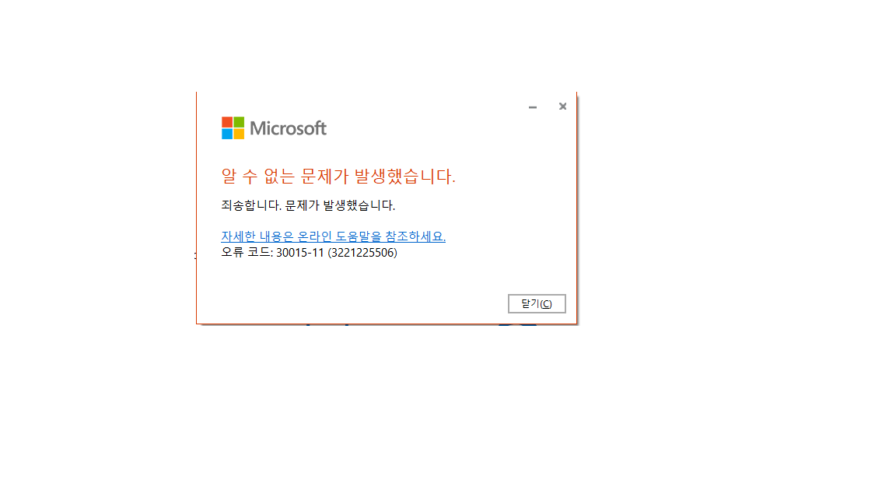Click the 닫기(C) button

tap(537, 303)
